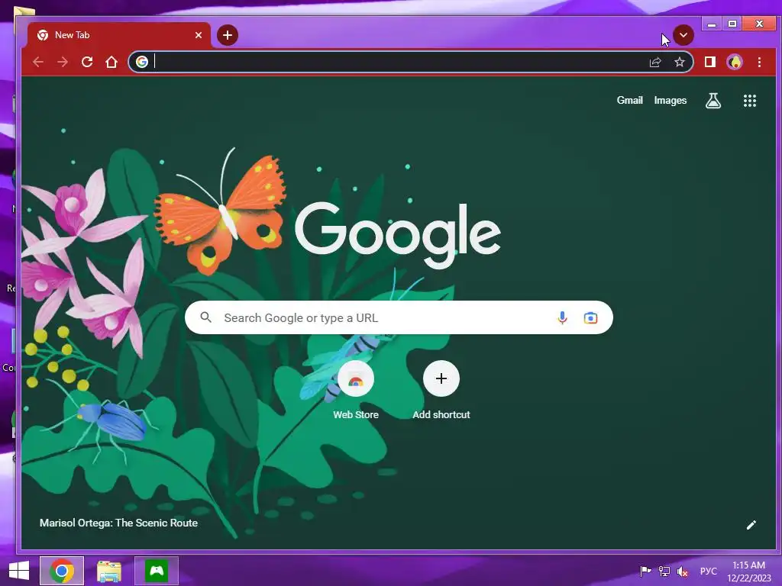Reload the current page
Image resolution: width=782 pixels, height=586 pixels.
point(87,62)
